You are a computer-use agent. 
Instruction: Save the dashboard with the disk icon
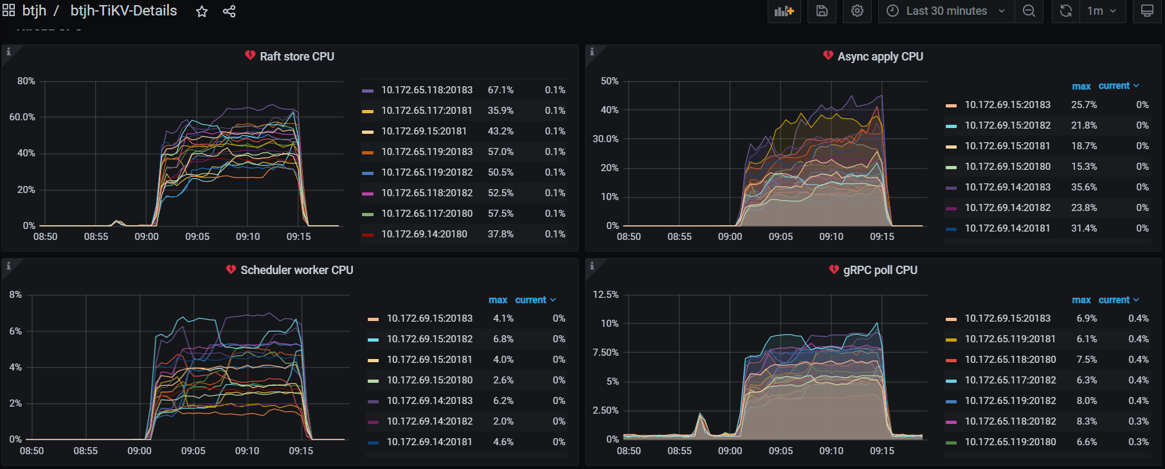pos(822,11)
